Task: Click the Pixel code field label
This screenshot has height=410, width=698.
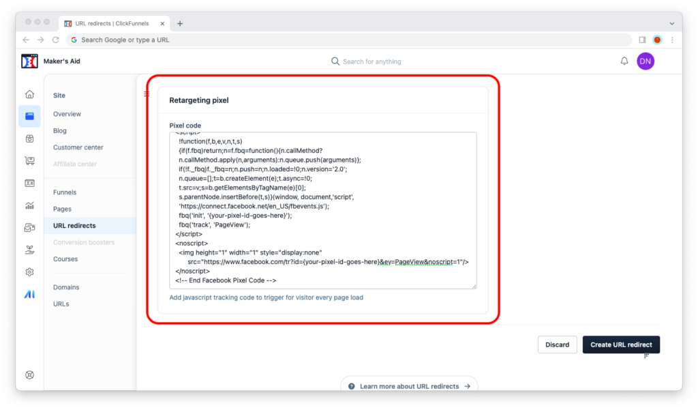Action: tap(185, 126)
